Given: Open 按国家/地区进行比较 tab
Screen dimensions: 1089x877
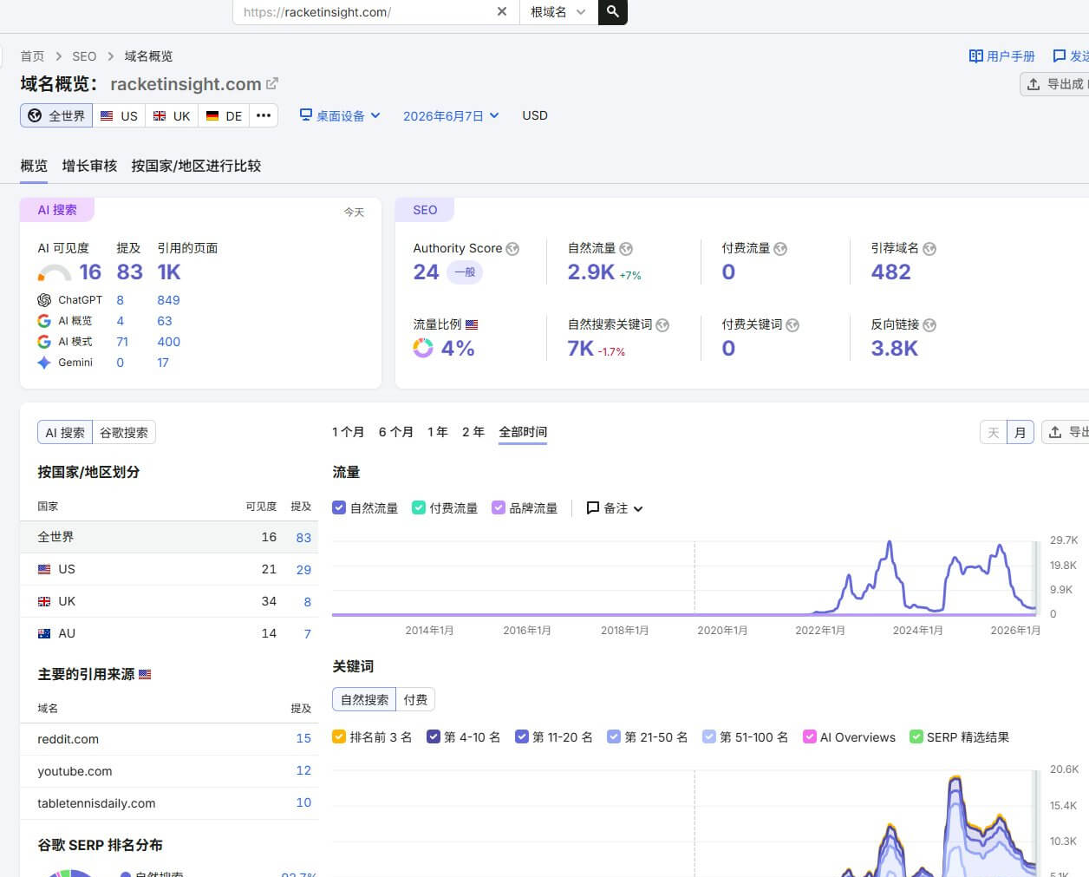Looking at the screenshot, I should click(196, 166).
